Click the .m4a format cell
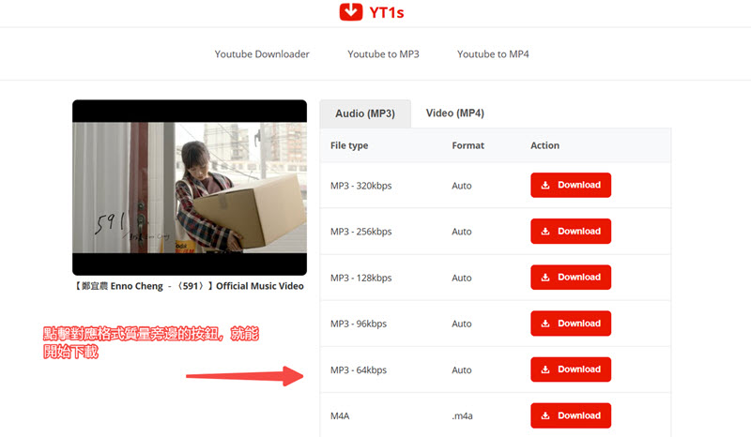This screenshot has width=751, height=437. point(462,416)
